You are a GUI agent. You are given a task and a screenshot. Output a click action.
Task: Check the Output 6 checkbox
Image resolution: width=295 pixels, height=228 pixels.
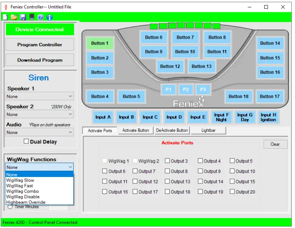pyautogui.click(x=105, y=171)
